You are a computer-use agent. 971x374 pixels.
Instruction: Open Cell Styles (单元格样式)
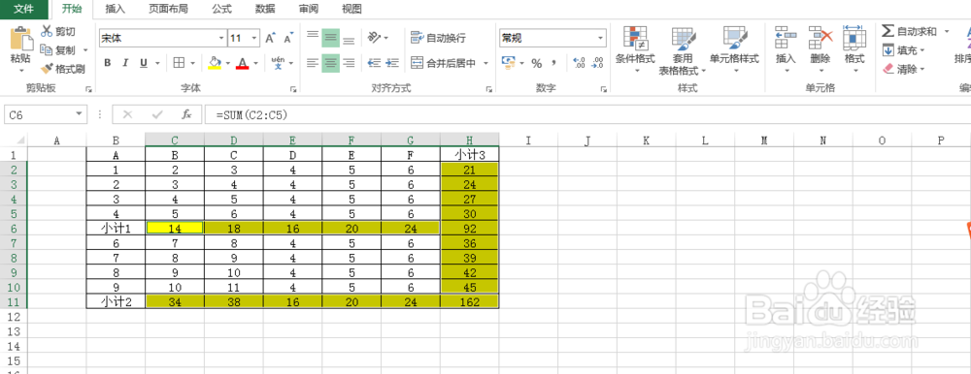734,49
